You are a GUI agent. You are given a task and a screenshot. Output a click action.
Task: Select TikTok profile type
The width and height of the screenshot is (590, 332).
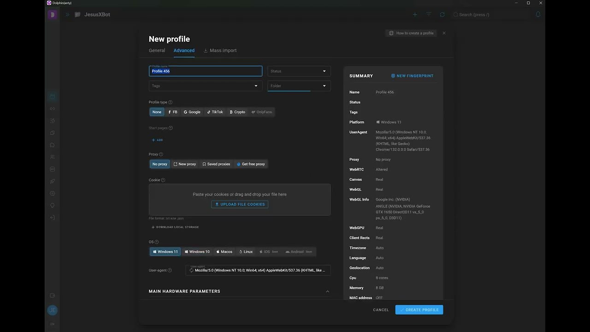tap(215, 112)
